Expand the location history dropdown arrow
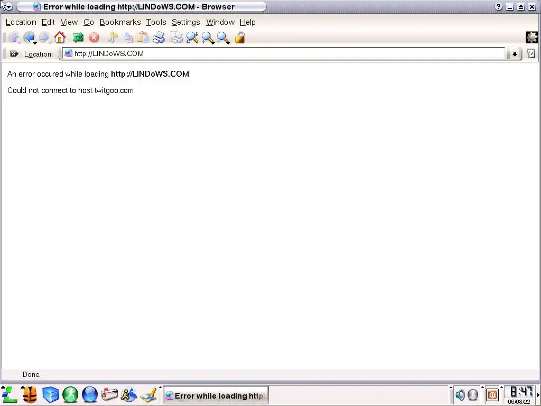 pos(515,53)
